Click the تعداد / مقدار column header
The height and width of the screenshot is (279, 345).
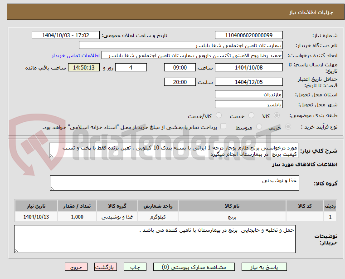click(x=77, y=206)
